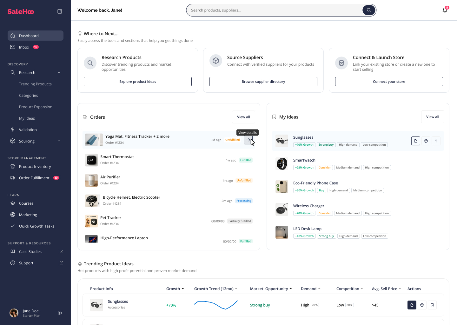457x325 pixels.
Task: Open Trending Products submenu item
Action: pyautogui.click(x=35, y=84)
